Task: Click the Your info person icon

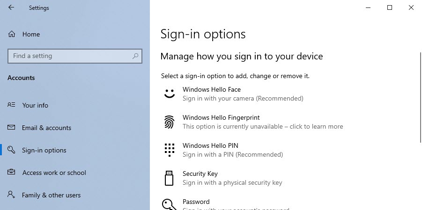Action: point(11,105)
